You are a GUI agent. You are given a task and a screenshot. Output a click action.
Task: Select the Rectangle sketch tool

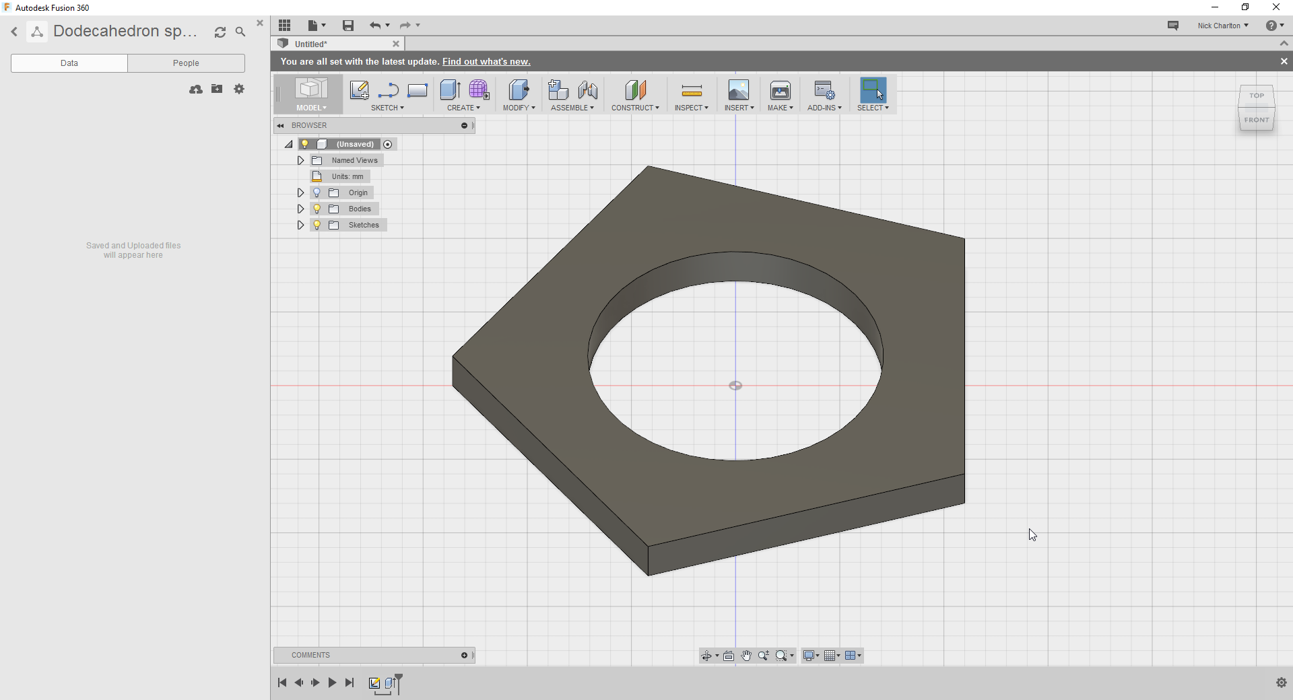tap(418, 90)
